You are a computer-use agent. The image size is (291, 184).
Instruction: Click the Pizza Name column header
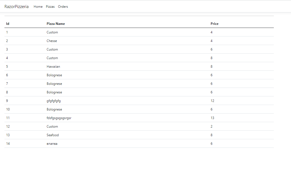point(56,24)
